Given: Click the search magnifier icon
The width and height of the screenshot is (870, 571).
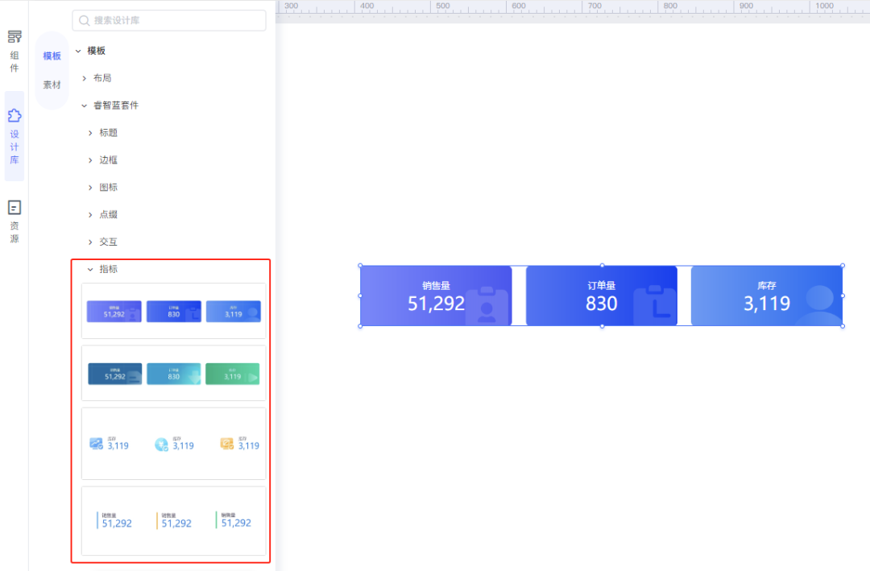Looking at the screenshot, I should click(x=85, y=20).
